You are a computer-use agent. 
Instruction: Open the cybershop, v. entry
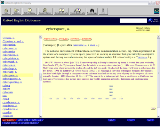10,72
